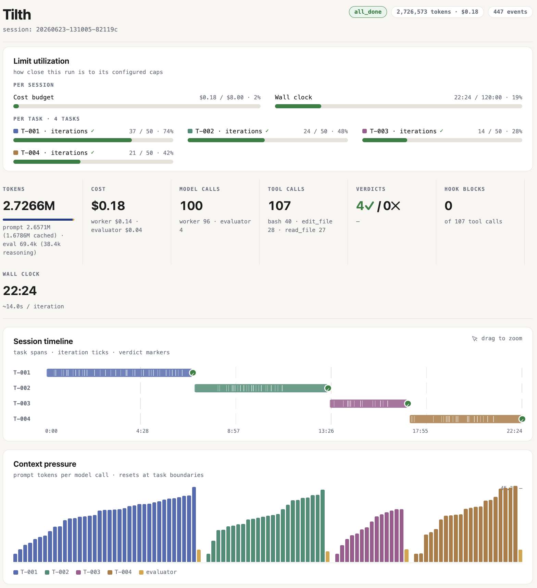Click the '$0.18 / $8.00 · 2%' reading

230,97
